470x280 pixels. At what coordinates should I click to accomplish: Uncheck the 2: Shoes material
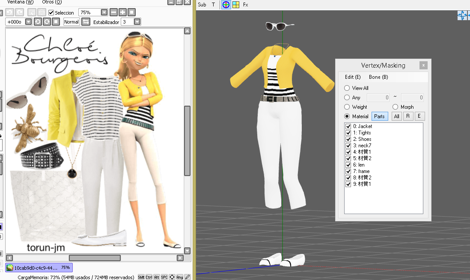(348, 139)
